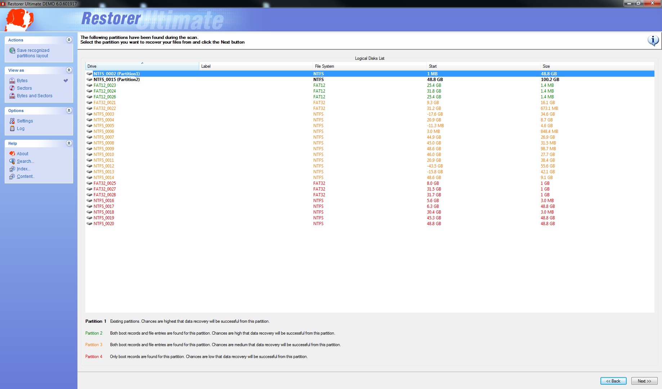Click the About icon in Help
Image resolution: width=662 pixels, height=389 pixels.
click(12, 154)
